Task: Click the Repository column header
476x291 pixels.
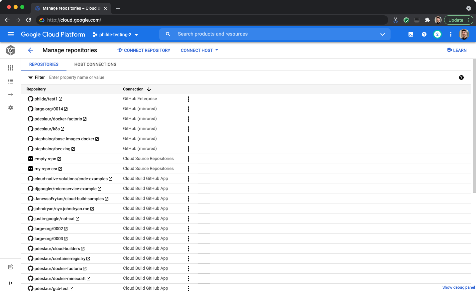Action: 36,89
